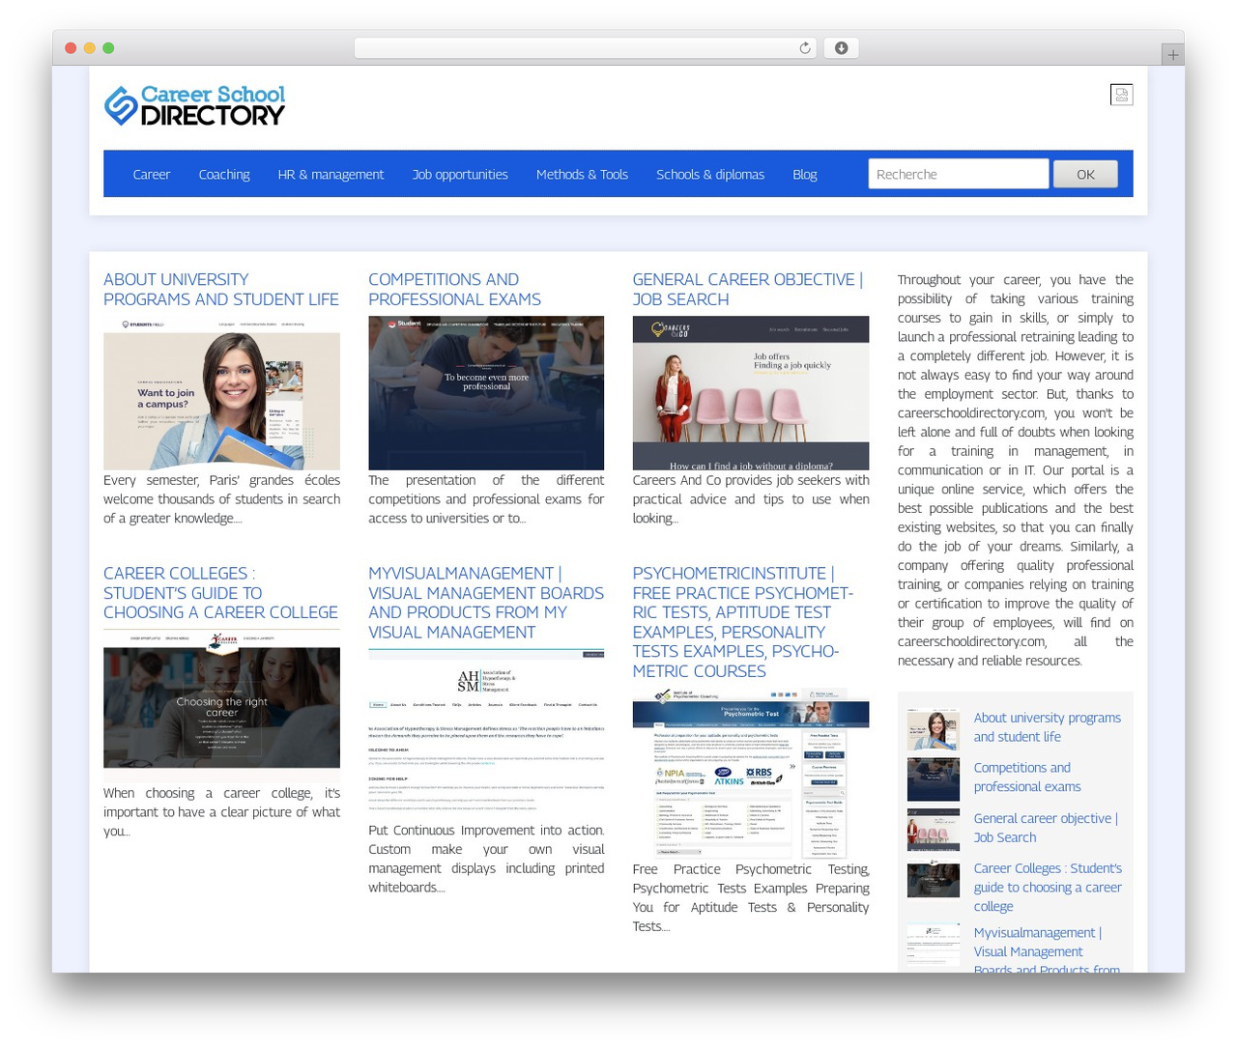The width and height of the screenshot is (1237, 1047).
Task: Open the Methods & Tools menu
Action: pos(582,175)
